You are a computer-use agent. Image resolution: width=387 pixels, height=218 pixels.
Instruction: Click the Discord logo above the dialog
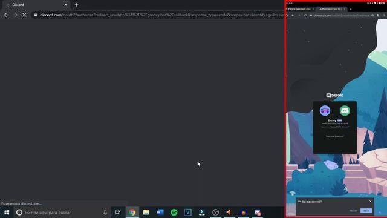(335, 96)
